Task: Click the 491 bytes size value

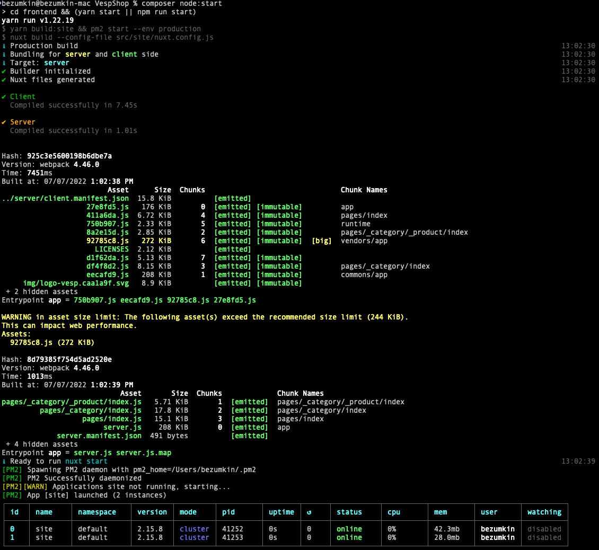Action: [169, 436]
